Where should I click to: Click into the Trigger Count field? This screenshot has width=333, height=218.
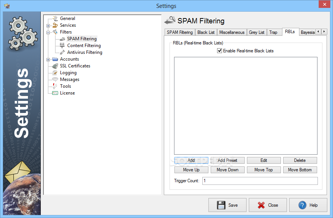(260, 181)
